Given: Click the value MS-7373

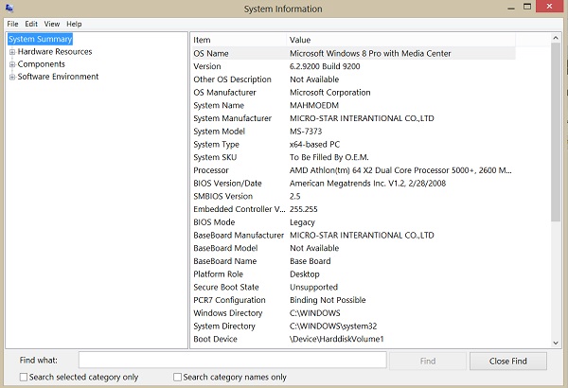Looking at the screenshot, I should [306, 132].
